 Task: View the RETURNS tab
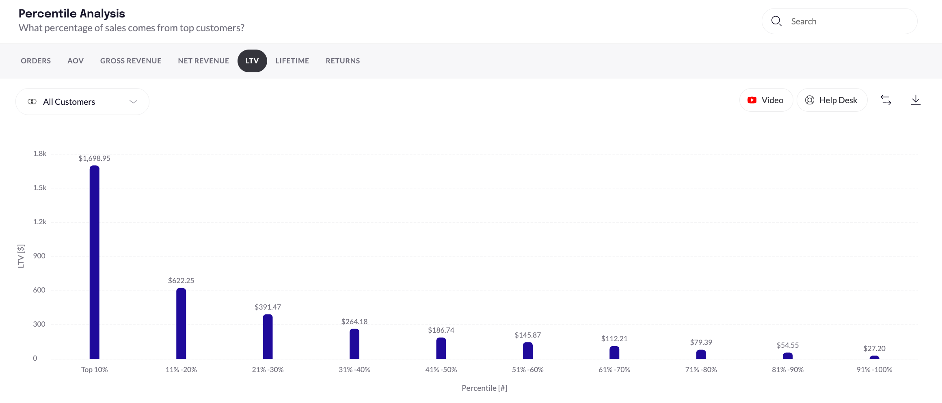pos(343,61)
